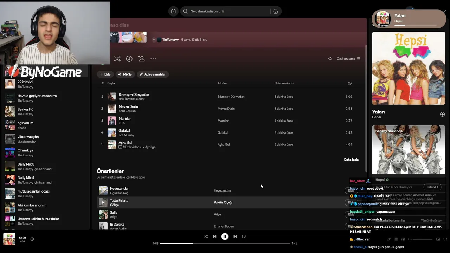The image size is (450, 253).
Task: Play Tuttu Fırlattı from its row play icon
Action: coord(103,202)
